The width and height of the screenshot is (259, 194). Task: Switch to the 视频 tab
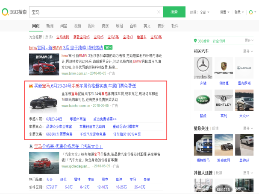pyautogui.click(x=77, y=26)
